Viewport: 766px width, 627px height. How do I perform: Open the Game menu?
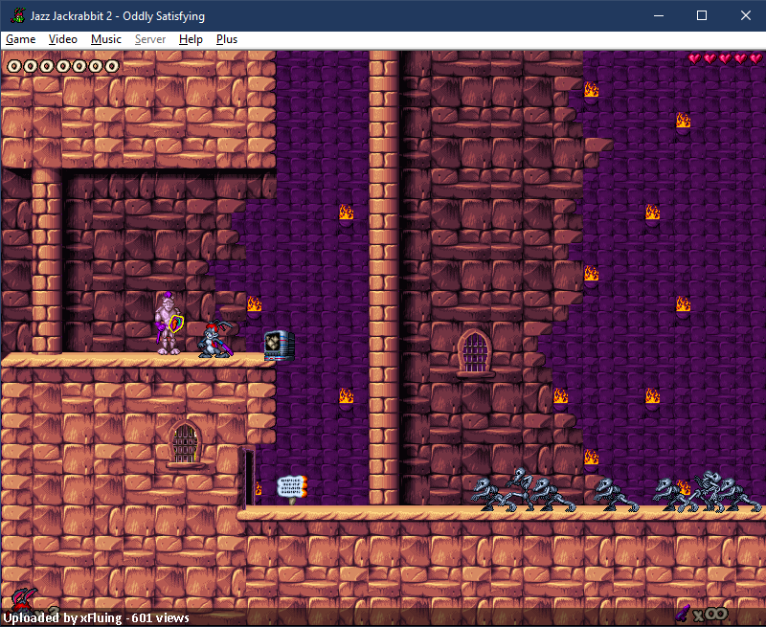tap(20, 39)
